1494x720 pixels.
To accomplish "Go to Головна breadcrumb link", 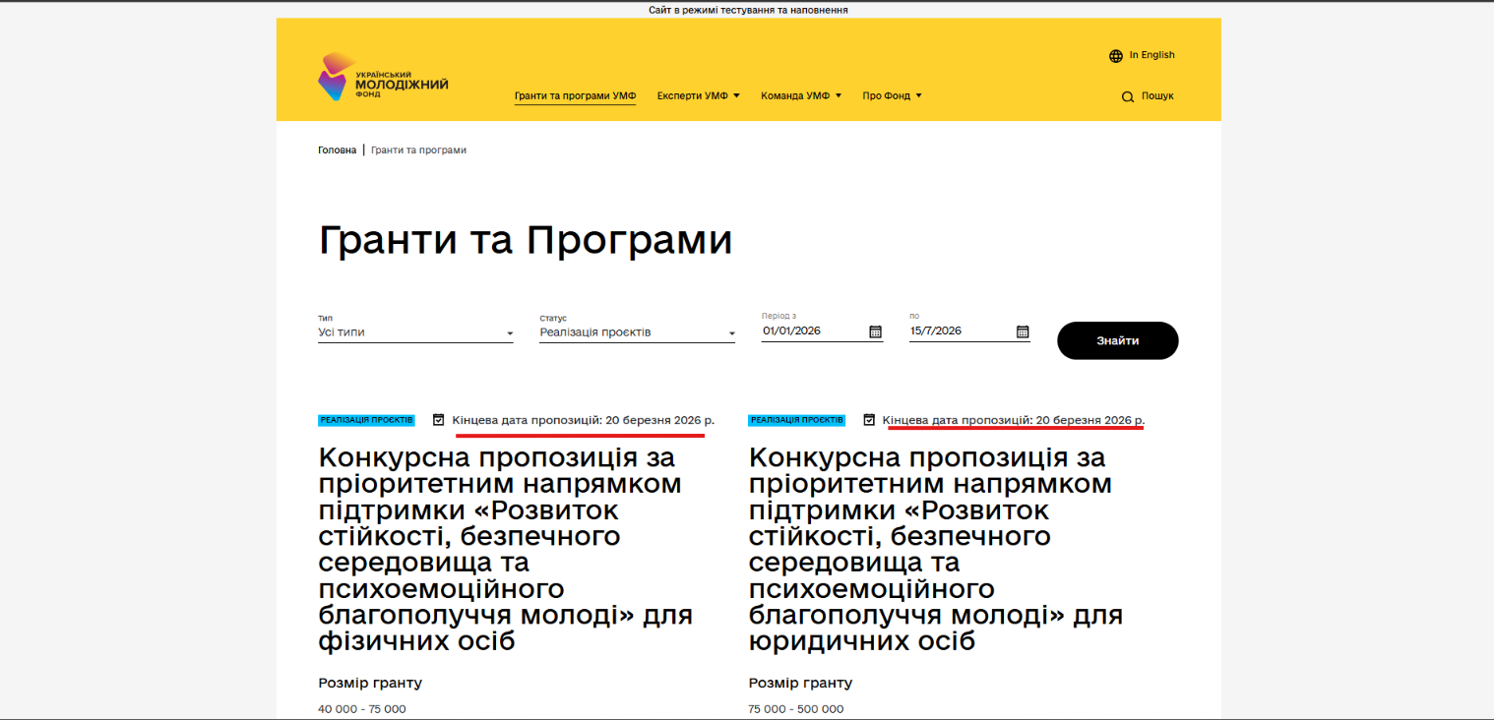I will (338, 150).
